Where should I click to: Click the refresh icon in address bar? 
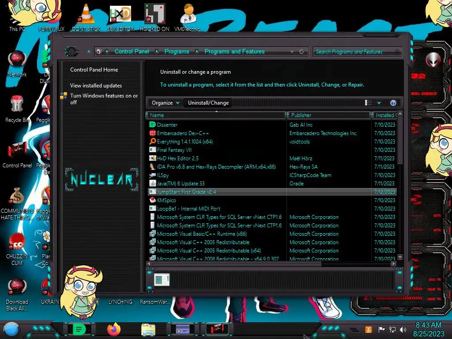tap(301, 51)
